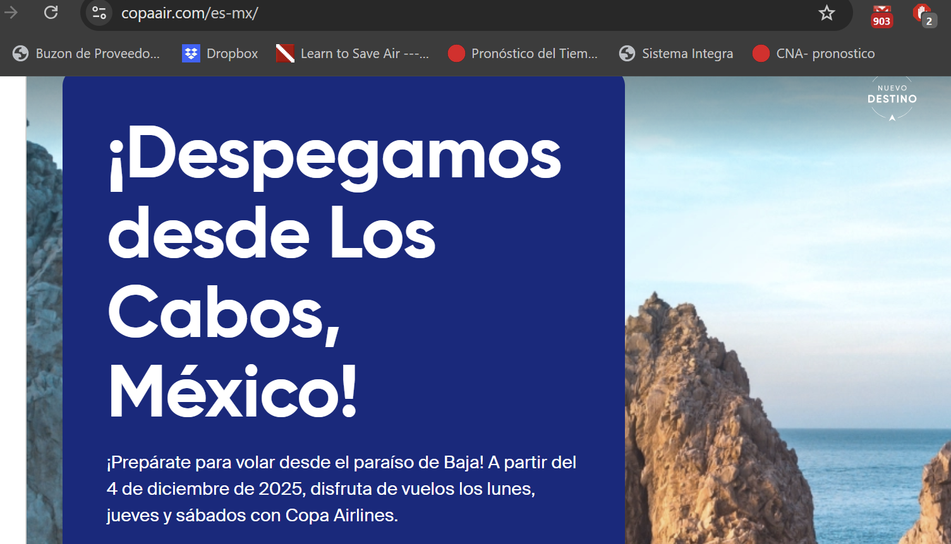This screenshot has width=951, height=544.
Task: Open the mail extension showing 903
Action: 881,16
